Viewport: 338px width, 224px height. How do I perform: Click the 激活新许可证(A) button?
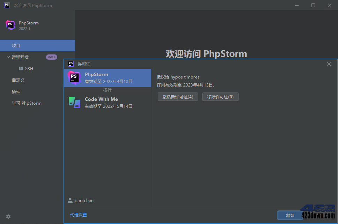click(178, 97)
